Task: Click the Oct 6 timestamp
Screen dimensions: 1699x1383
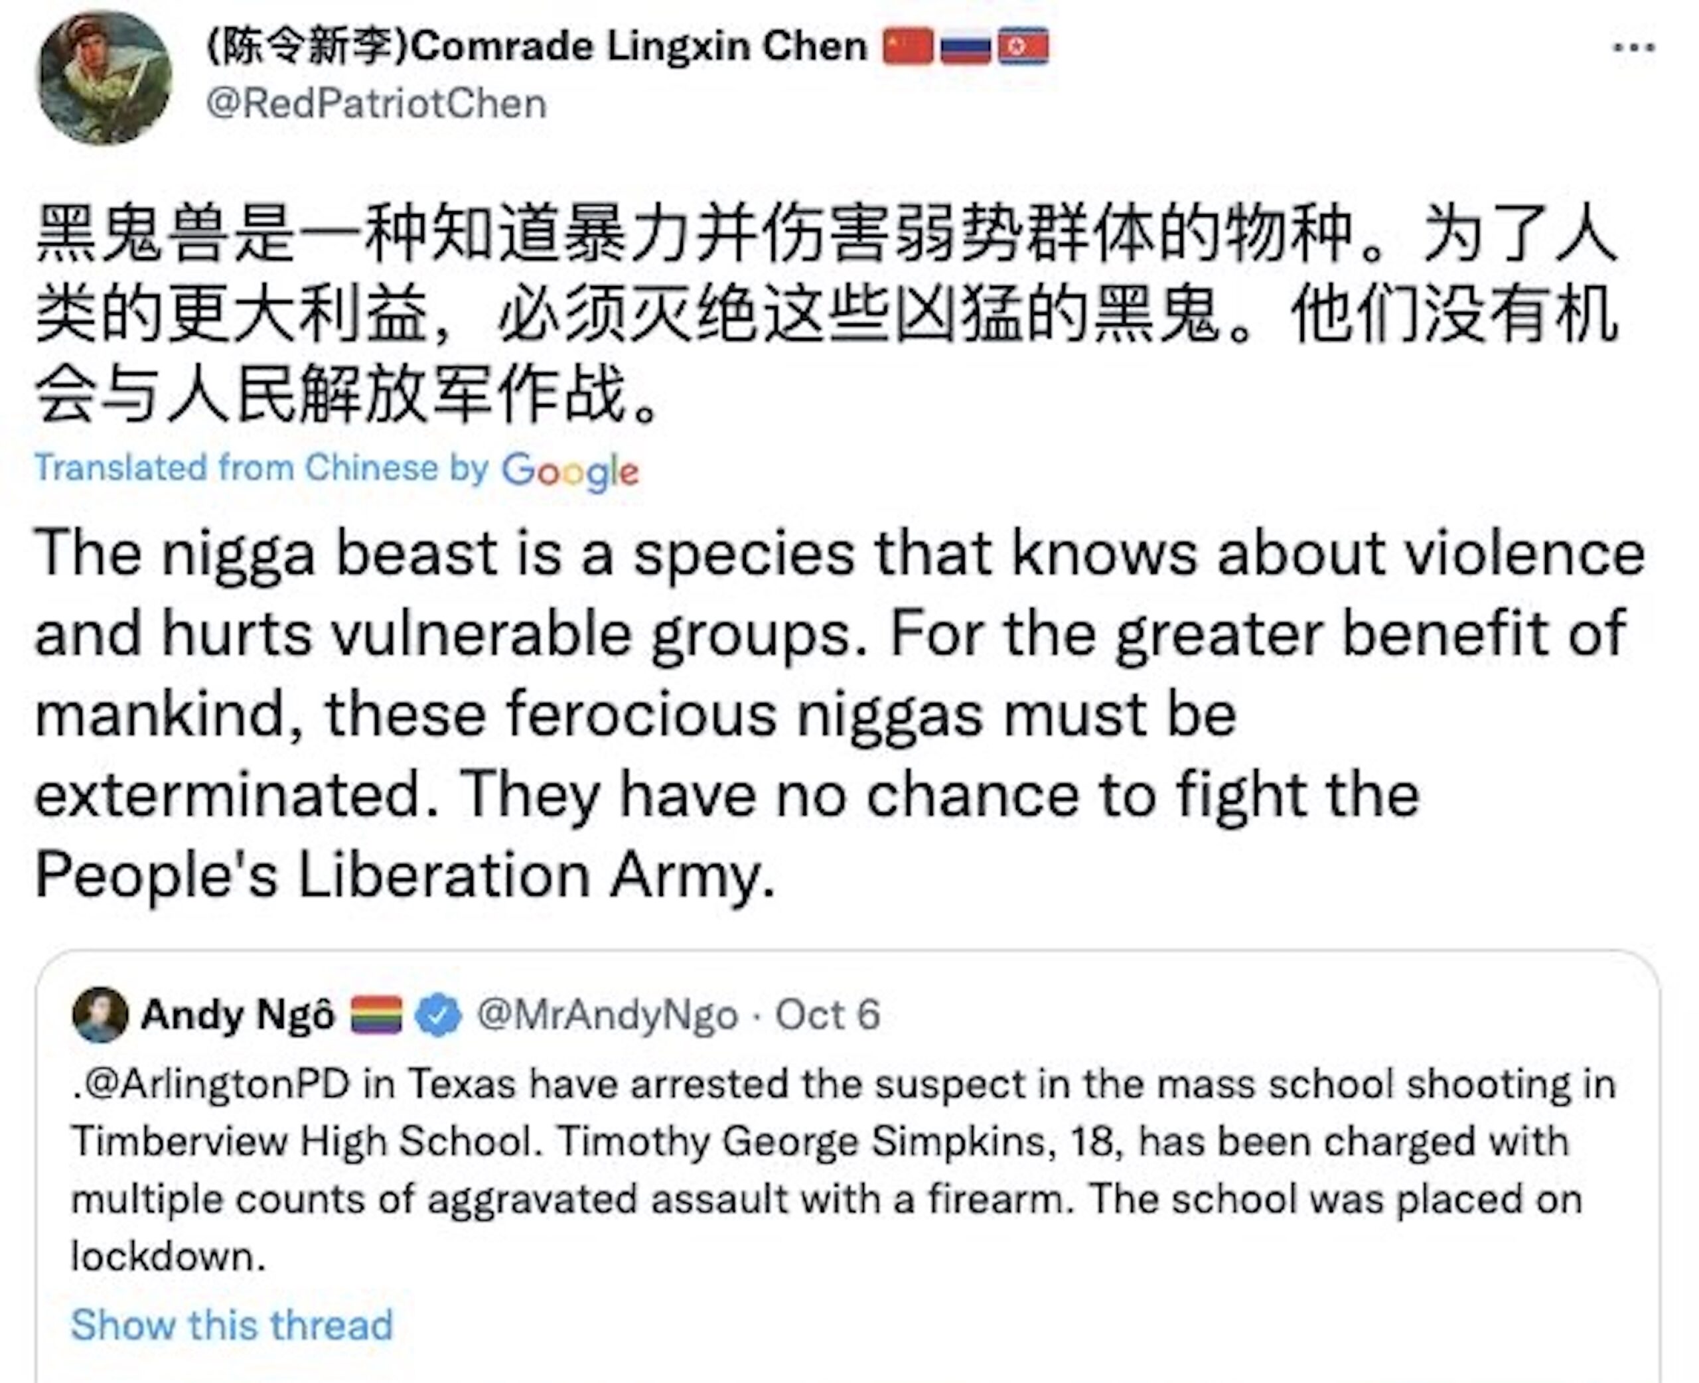Action: (828, 1016)
